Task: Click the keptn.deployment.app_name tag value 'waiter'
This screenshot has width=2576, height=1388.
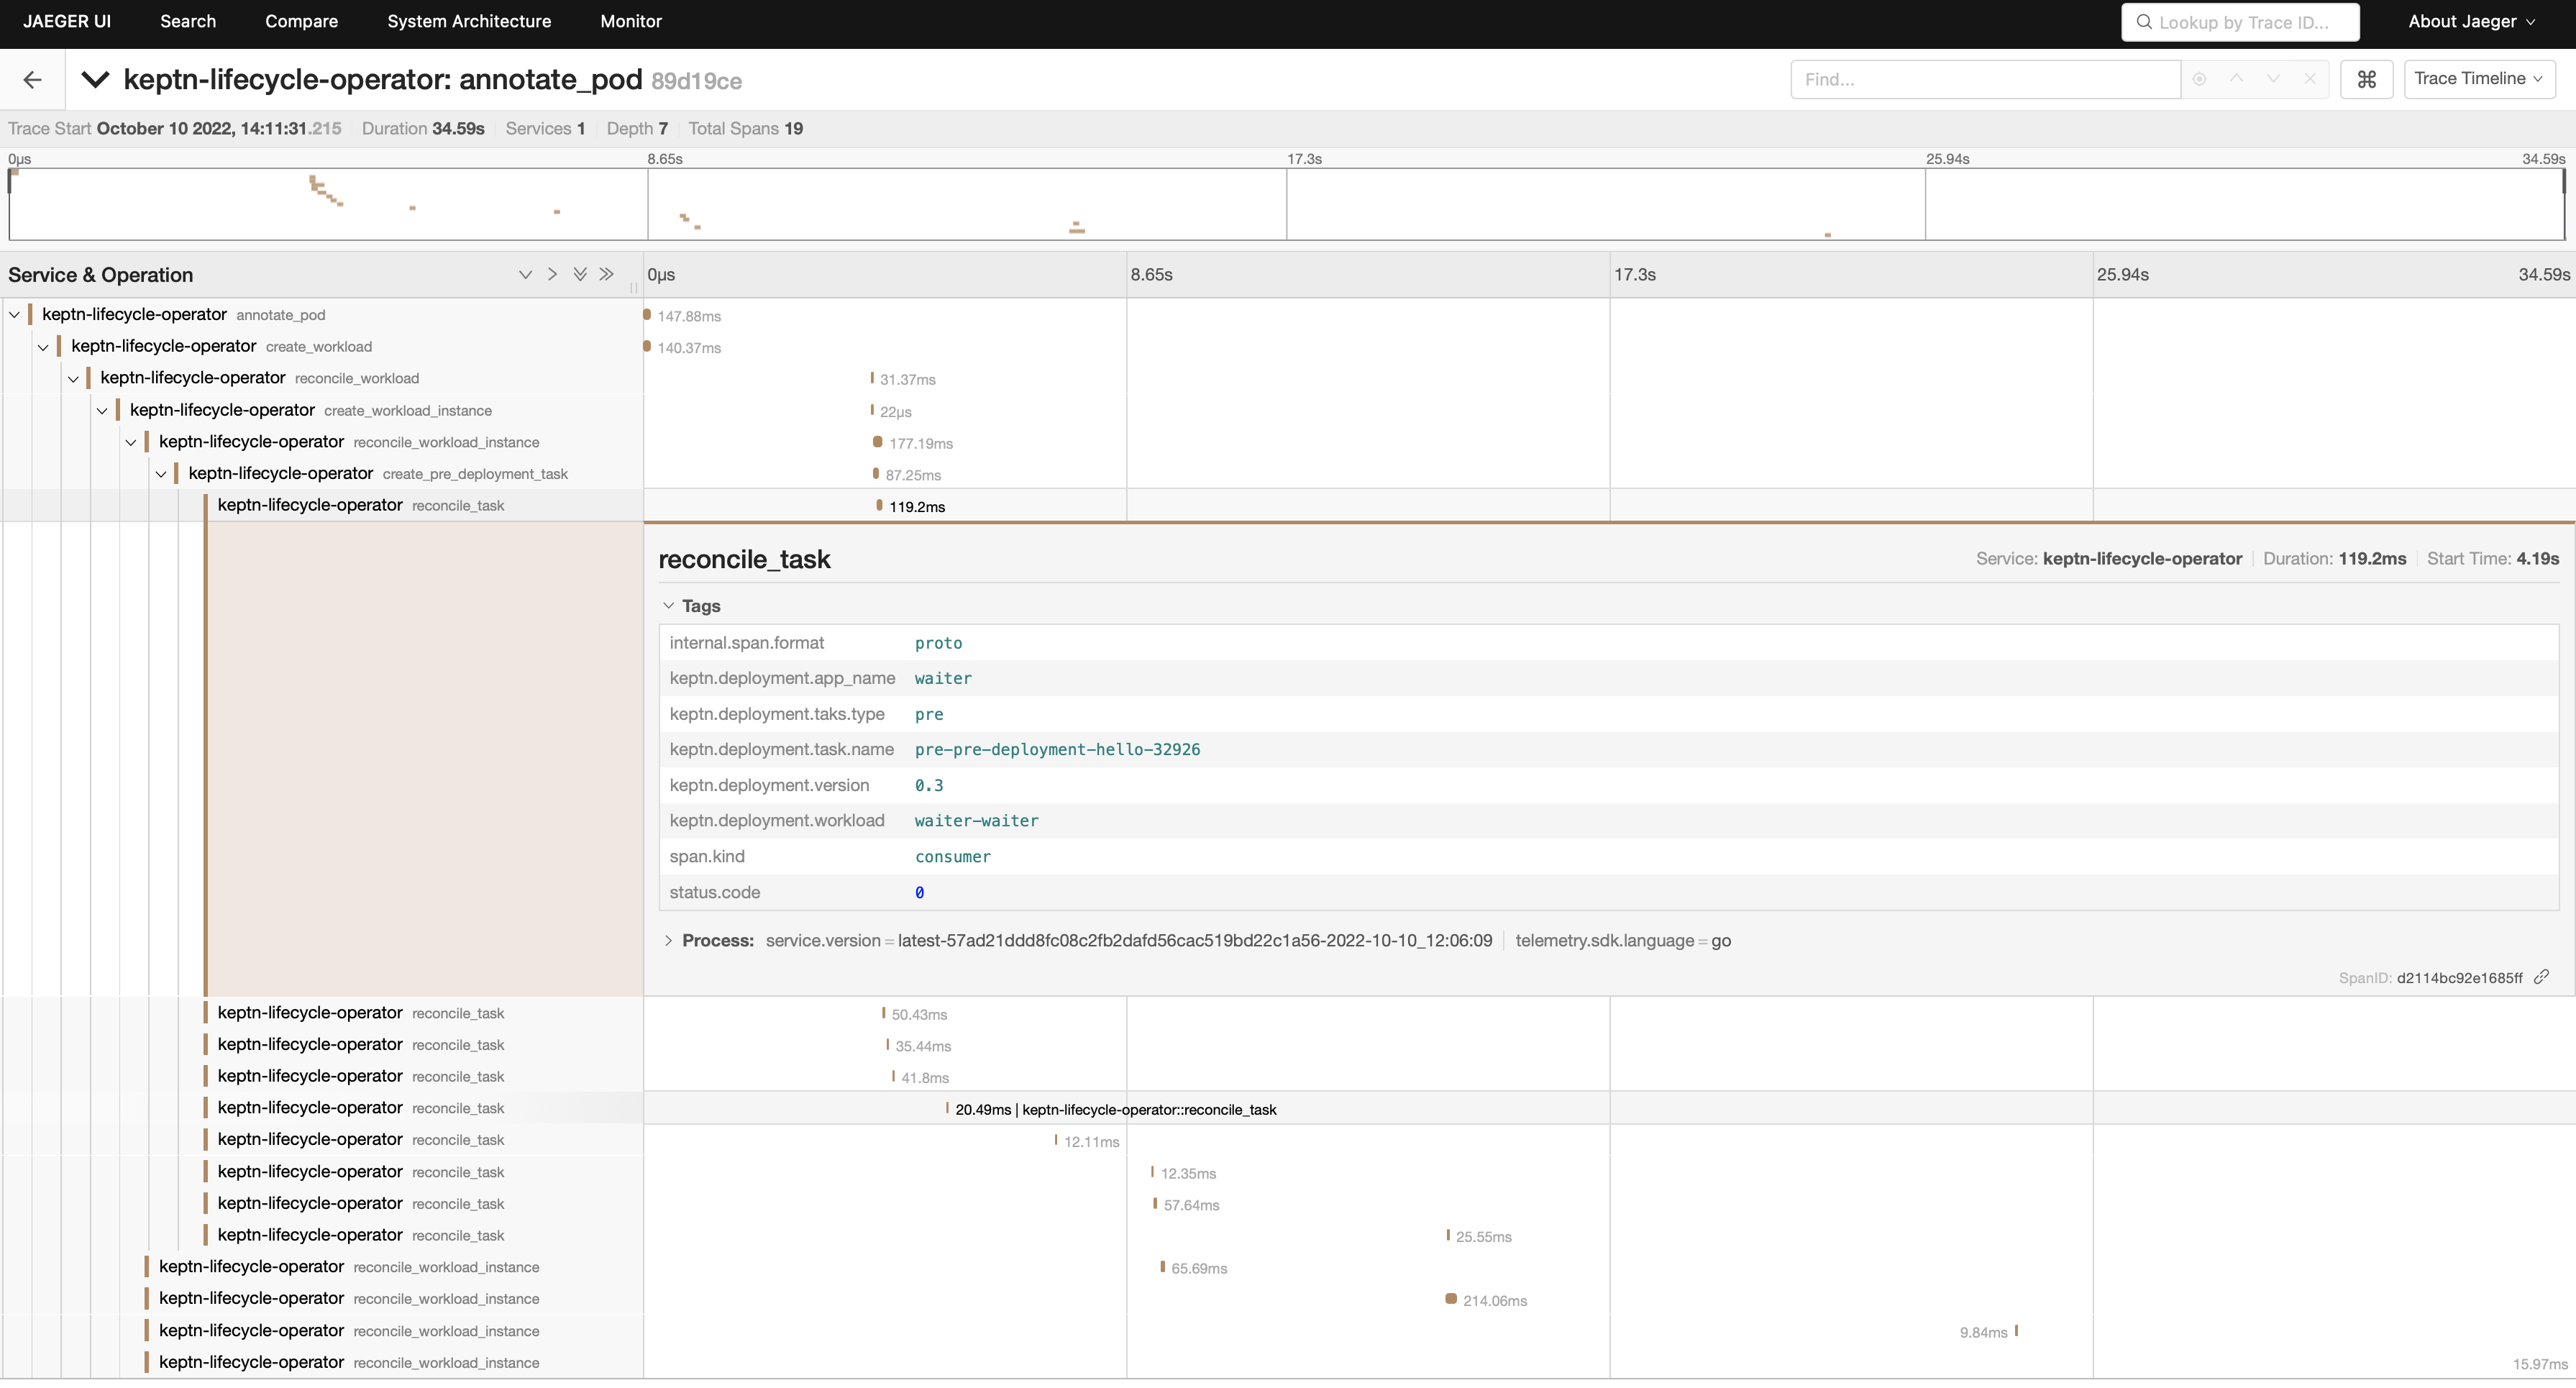Action: [x=943, y=679]
